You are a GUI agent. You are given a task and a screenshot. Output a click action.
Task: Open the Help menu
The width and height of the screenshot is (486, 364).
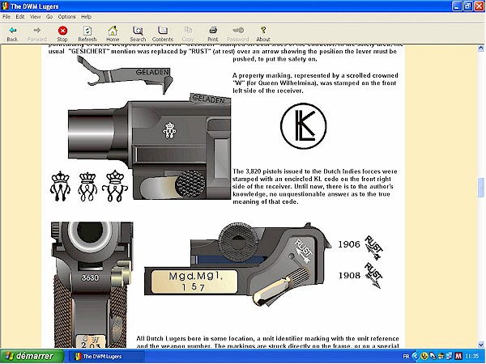86,17
